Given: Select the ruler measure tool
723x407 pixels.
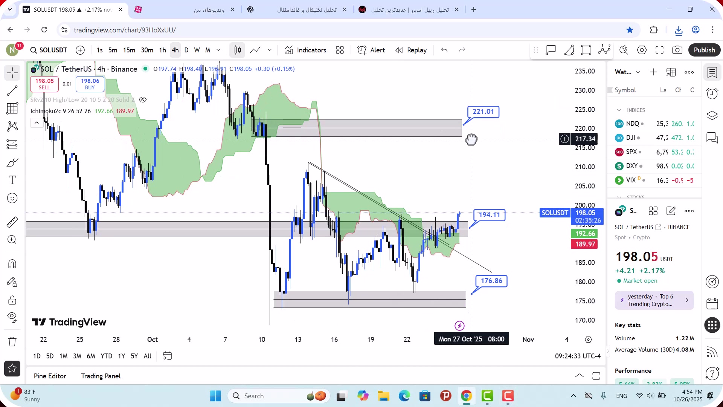Looking at the screenshot, I should [x=12, y=222].
